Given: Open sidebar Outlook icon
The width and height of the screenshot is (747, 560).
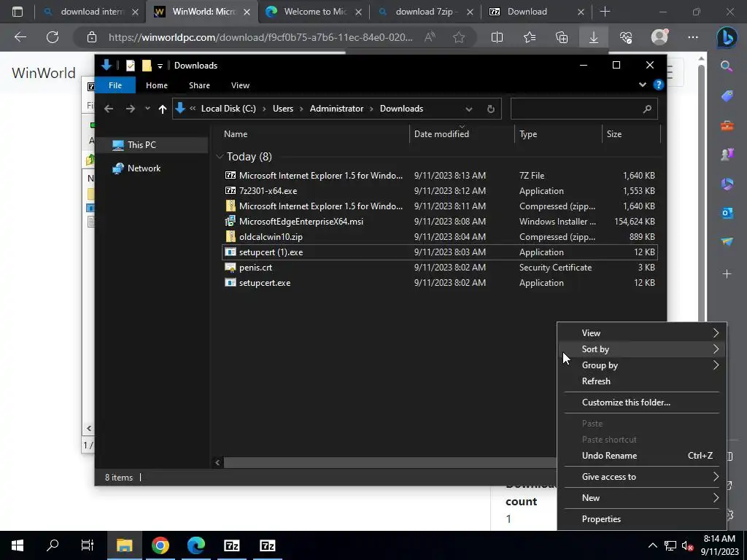Looking at the screenshot, I should click(x=727, y=213).
